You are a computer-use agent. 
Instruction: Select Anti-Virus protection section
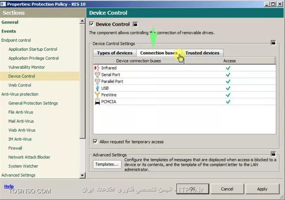point(20,94)
